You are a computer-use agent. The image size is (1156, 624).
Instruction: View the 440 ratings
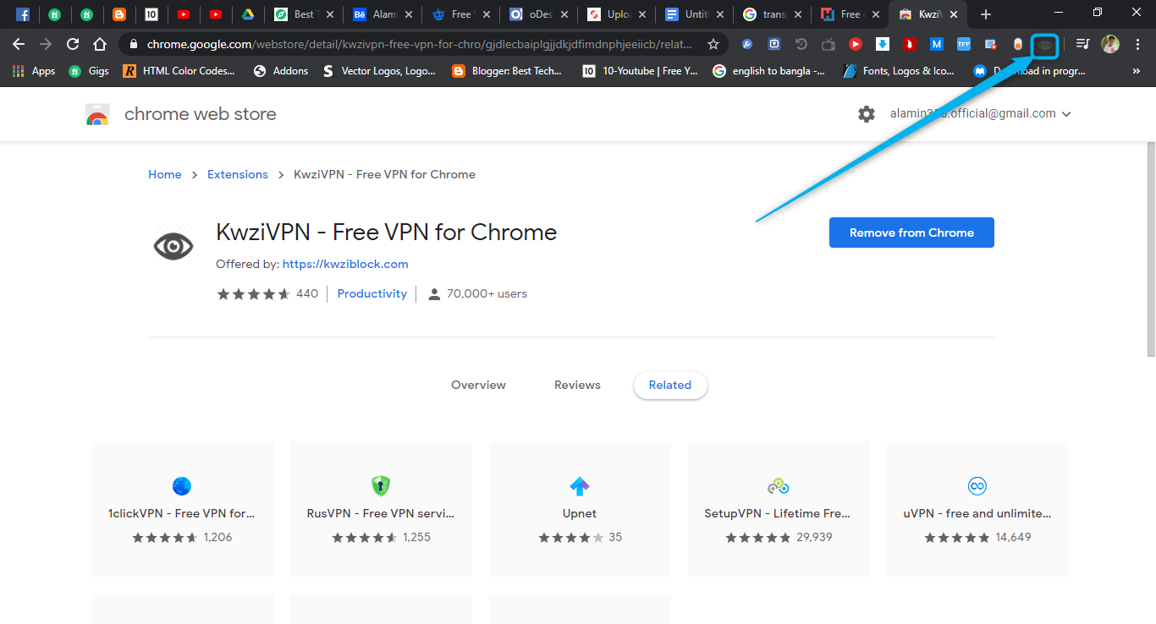tap(307, 293)
